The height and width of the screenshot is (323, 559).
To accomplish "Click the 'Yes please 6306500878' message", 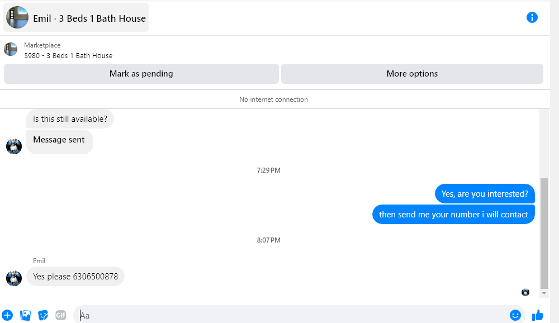I will [x=75, y=277].
